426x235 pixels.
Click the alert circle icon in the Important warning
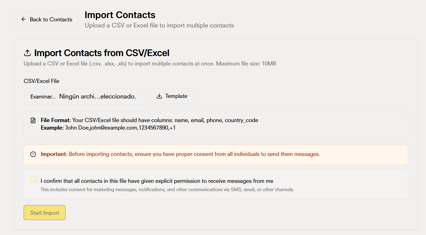point(33,154)
